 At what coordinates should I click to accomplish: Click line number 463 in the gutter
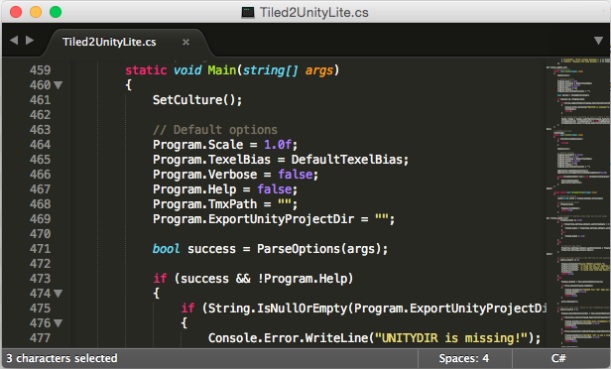(40, 130)
